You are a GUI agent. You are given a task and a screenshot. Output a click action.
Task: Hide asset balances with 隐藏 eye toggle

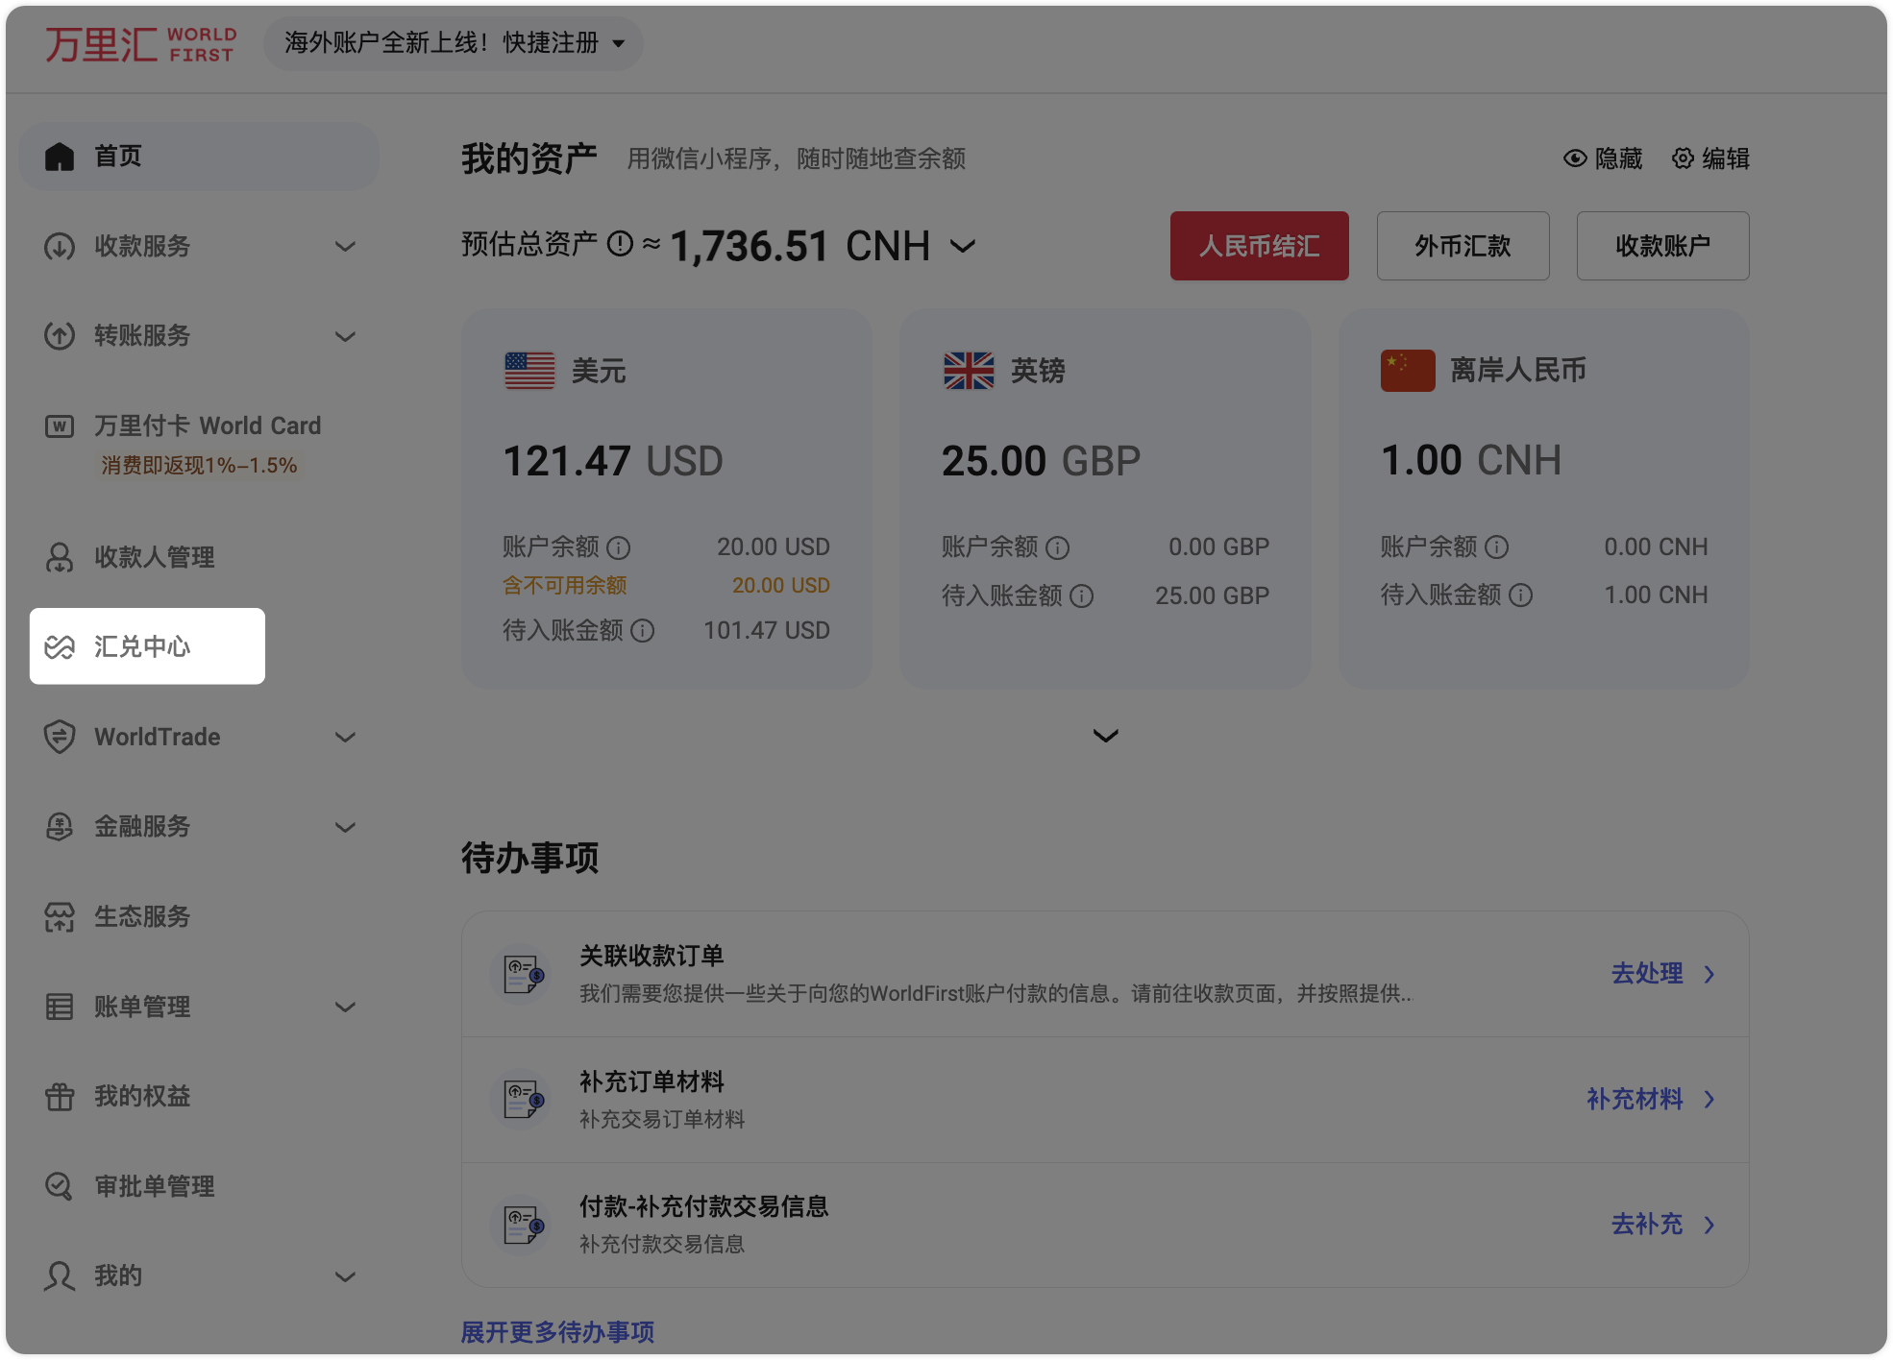click(x=1603, y=158)
